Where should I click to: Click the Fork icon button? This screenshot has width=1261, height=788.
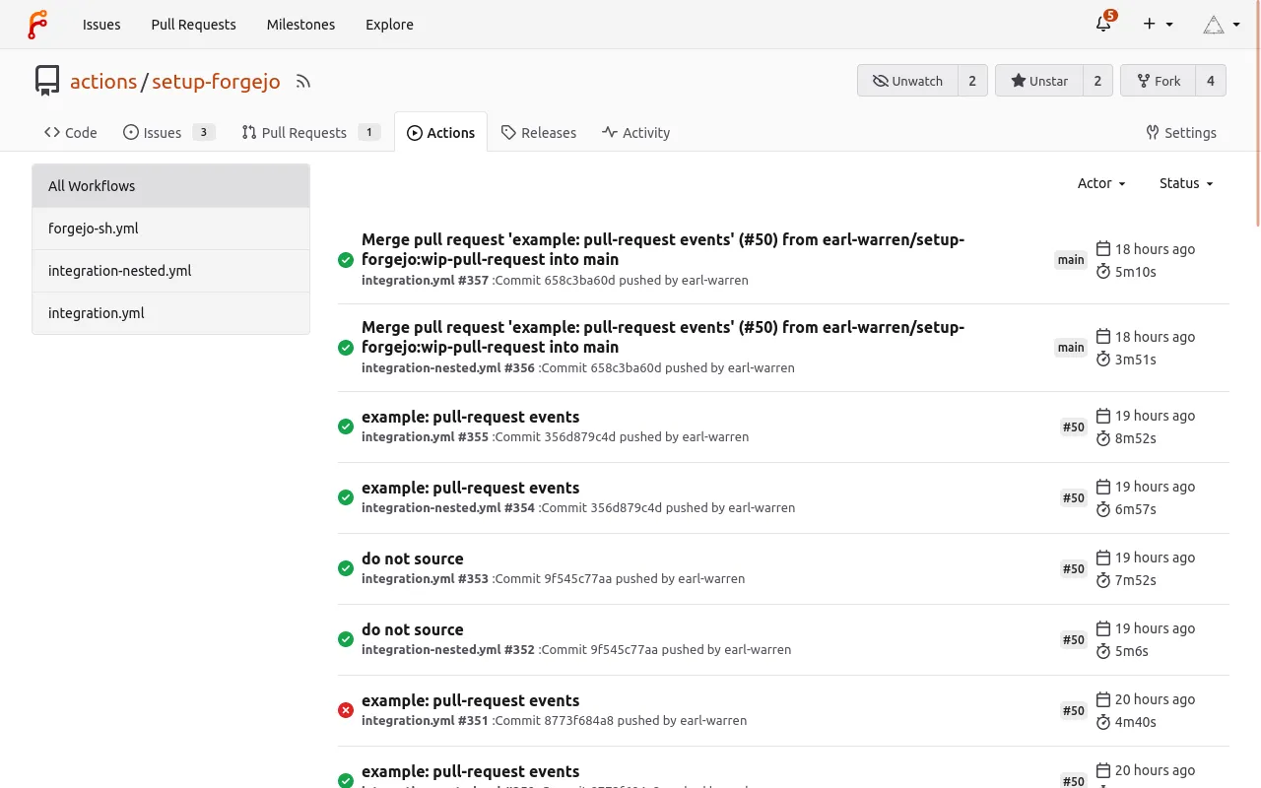click(1146, 80)
